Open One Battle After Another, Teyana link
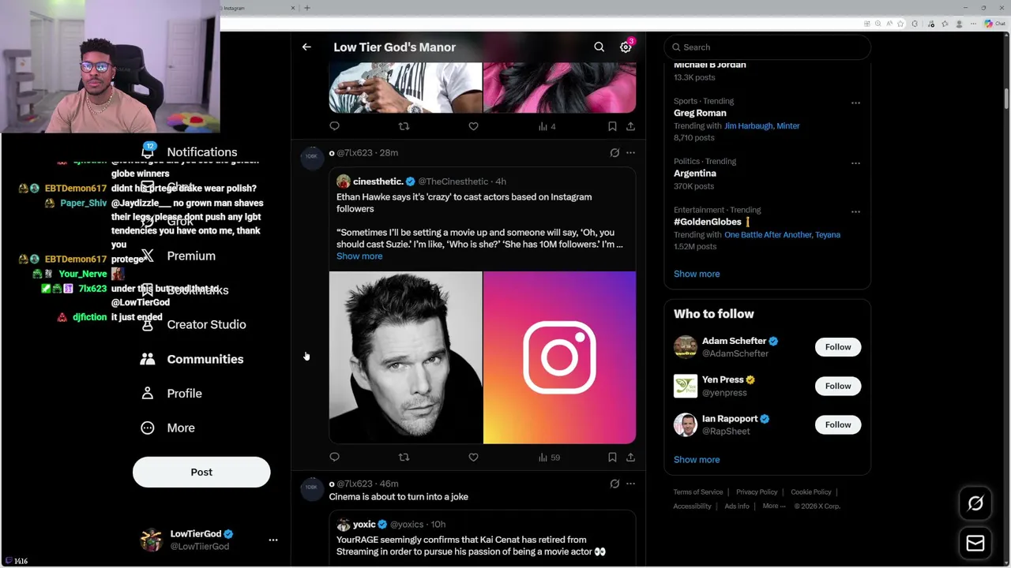The image size is (1011, 568). (782, 234)
